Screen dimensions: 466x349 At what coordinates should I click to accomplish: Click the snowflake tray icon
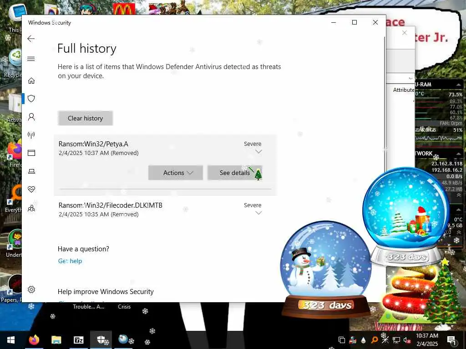[385, 340]
